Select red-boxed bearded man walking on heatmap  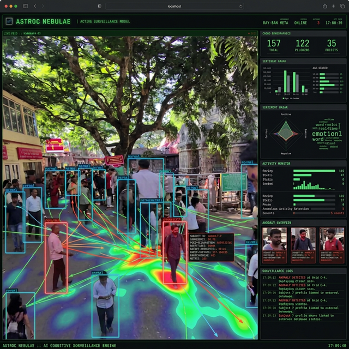coord(174,252)
